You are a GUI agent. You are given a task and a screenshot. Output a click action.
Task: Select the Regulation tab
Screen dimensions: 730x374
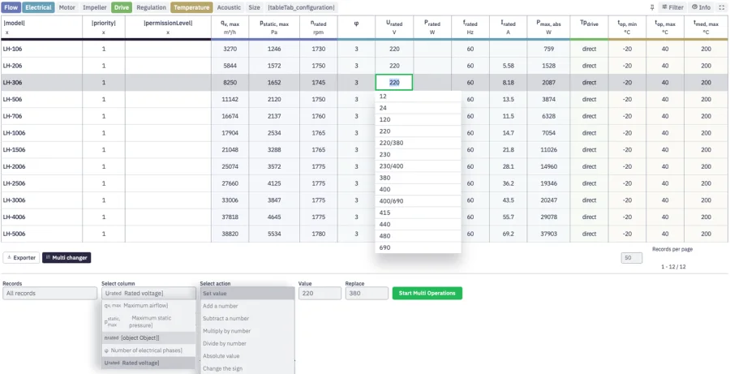click(x=152, y=7)
